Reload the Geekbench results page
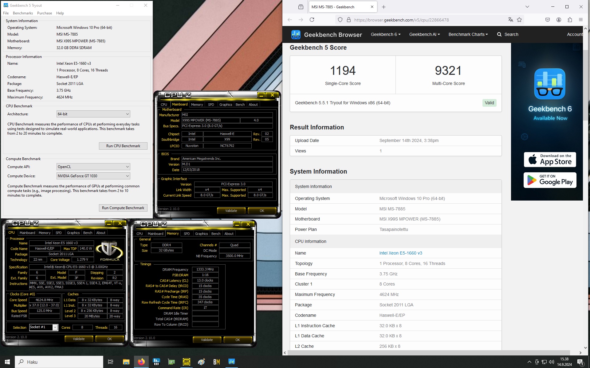The width and height of the screenshot is (590, 368). tap(312, 20)
